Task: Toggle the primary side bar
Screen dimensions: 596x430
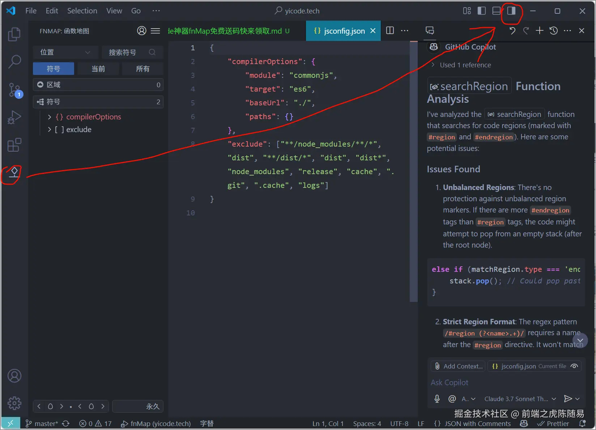Action: [482, 11]
